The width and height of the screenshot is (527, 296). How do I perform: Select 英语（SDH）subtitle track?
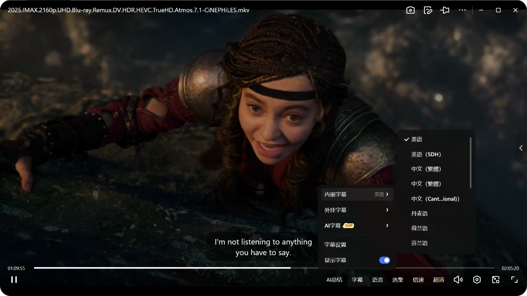[426, 154]
